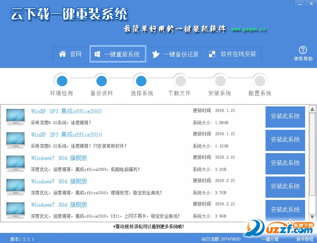
Task: Click 系统大小: 1.08GB text
Action: [210, 123]
